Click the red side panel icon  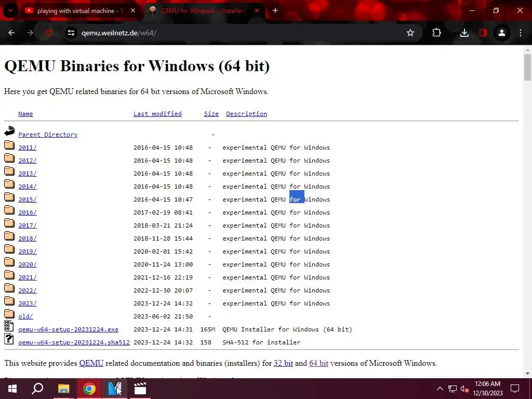point(483,33)
